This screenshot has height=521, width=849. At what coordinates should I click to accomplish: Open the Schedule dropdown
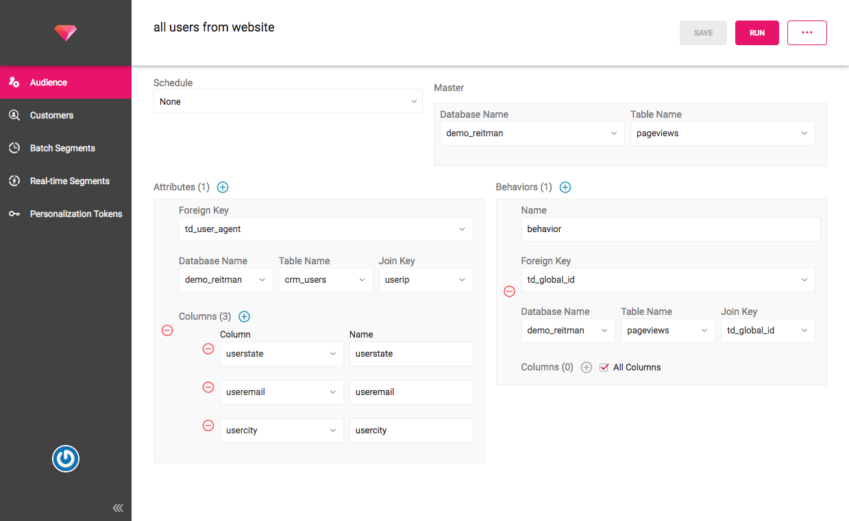pos(288,101)
